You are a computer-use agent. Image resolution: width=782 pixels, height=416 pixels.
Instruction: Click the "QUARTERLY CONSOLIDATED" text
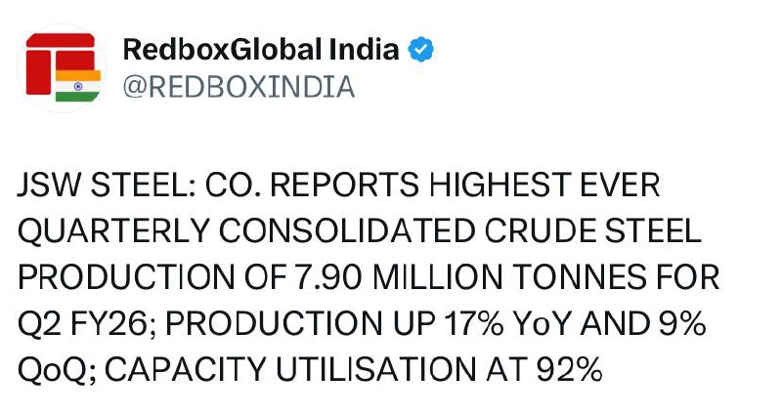(225, 230)
